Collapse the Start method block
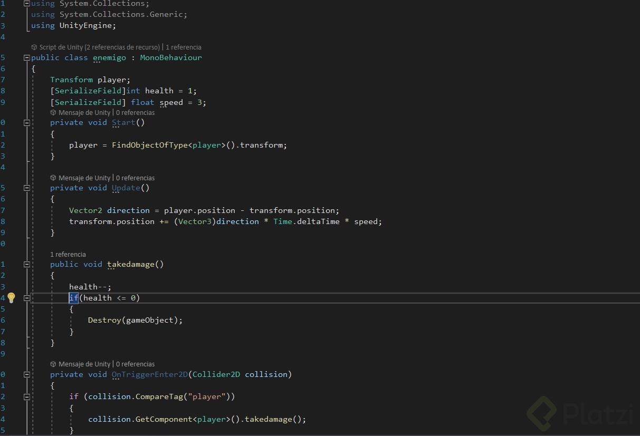 point(27,122)
